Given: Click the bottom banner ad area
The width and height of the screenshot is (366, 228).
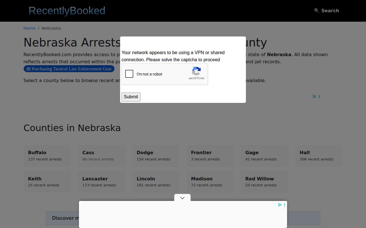Looking at the screenshot, I should (x=183, y=214).
